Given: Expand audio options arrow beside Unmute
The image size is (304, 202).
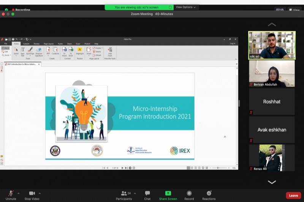Looking at the screenshot, I should (18, 193).
